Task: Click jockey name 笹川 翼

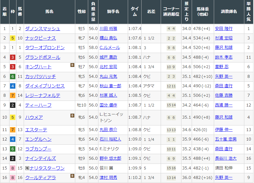Action: point(106,168)
